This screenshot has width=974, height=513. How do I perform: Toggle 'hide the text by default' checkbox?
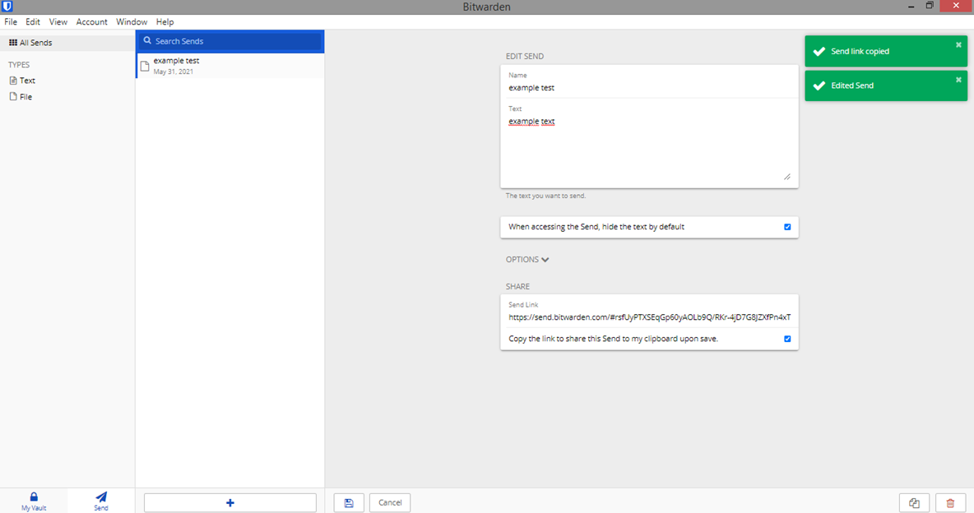(x=787, y=227)
